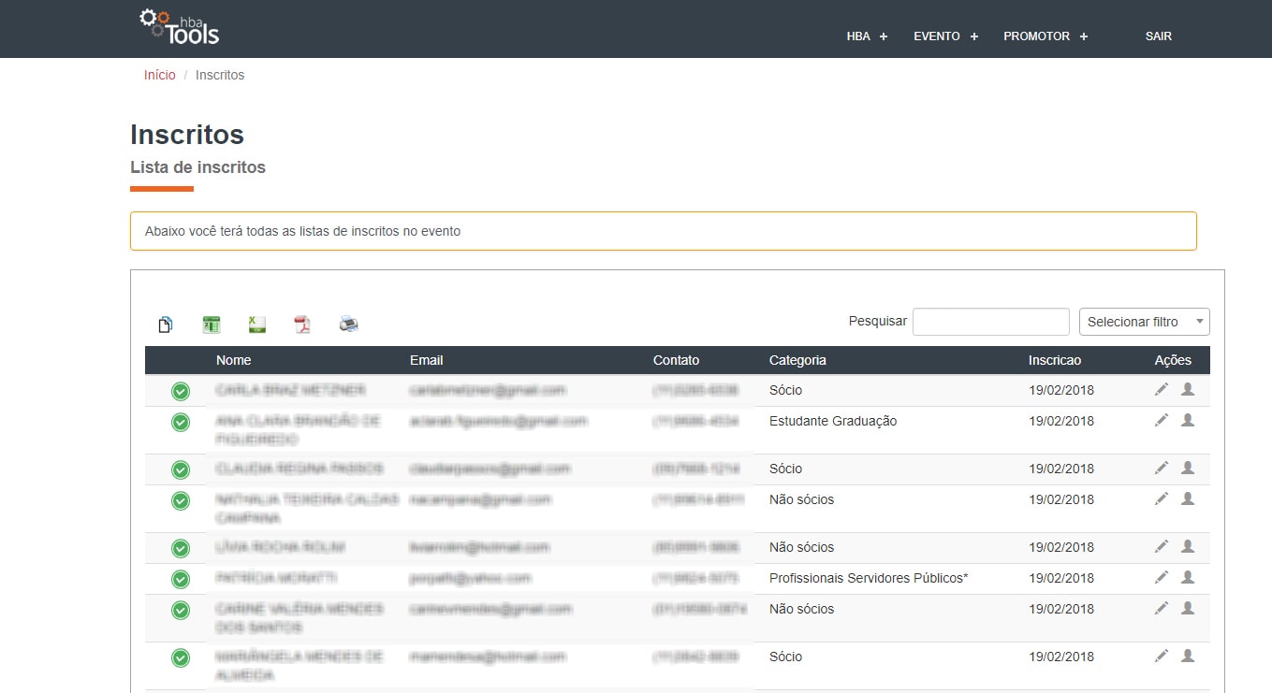Open the user icon in the first Sócio row
Viewport: 1272px width, 693px height.
click(x=1188, y=390)
